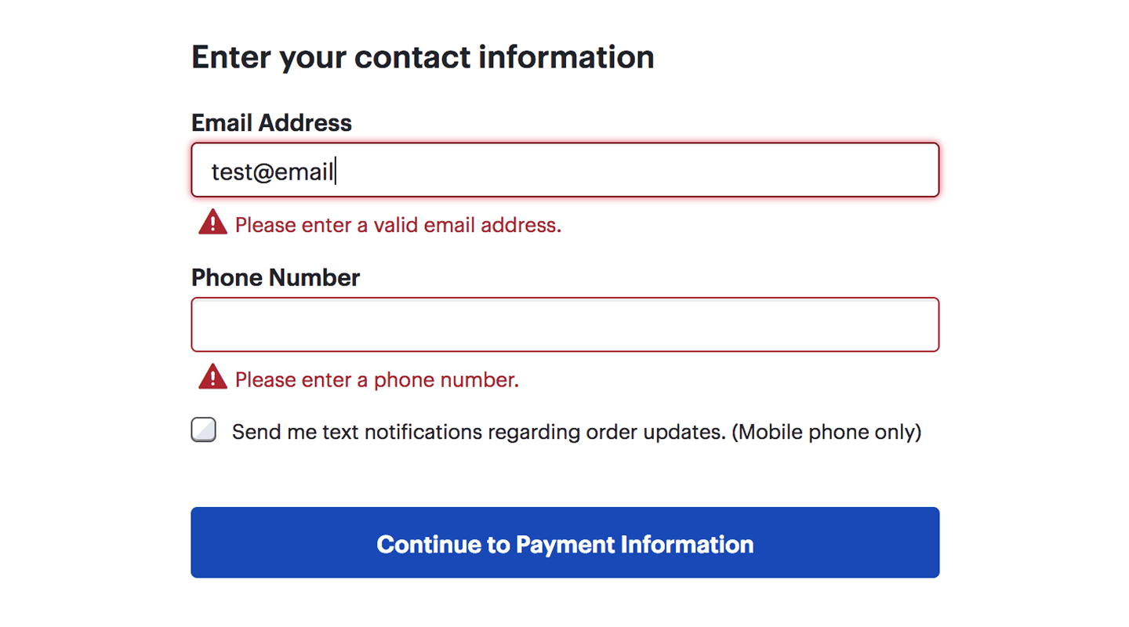
Task: Enable text notifications checkbox for order updates
Action: 204,430
